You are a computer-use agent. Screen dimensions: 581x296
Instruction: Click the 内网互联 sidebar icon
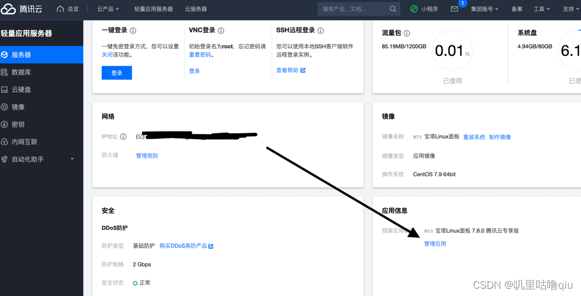(4, 142)
